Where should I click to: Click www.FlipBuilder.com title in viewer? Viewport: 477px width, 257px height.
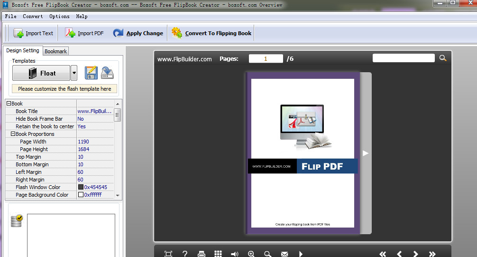[184, 59]
